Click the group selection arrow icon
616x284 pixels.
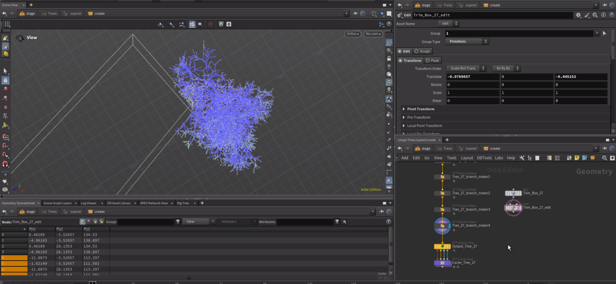coord(604,33)
